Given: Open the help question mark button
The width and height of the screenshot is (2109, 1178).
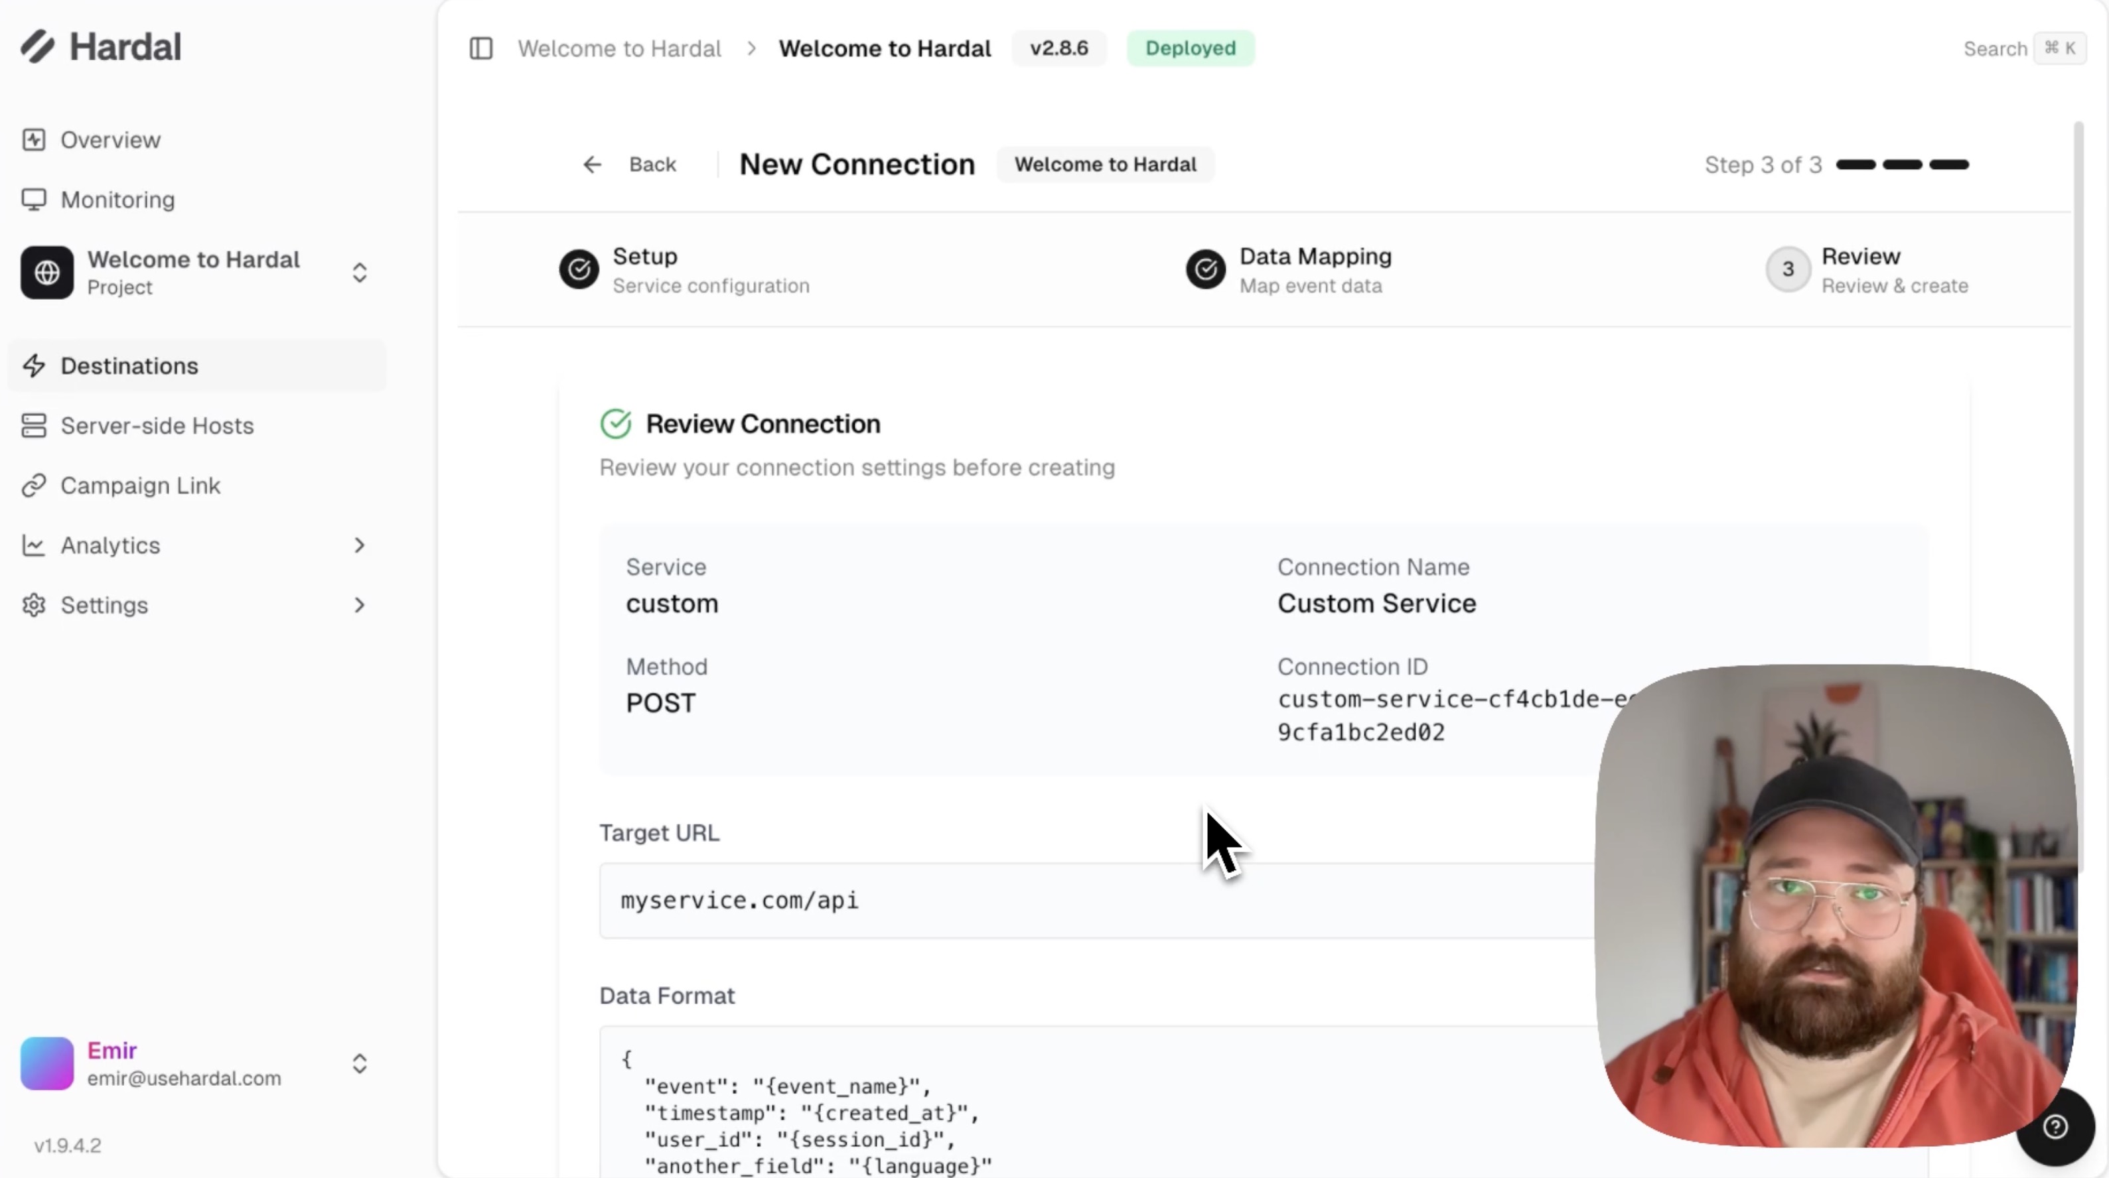Looking at the screenshot, I should tap(2055, 1126).
